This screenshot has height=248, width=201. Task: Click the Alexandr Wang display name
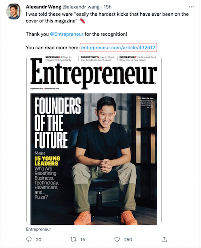(x=43, y=7)
